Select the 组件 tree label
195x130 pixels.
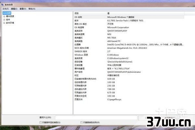pos(8,19)
